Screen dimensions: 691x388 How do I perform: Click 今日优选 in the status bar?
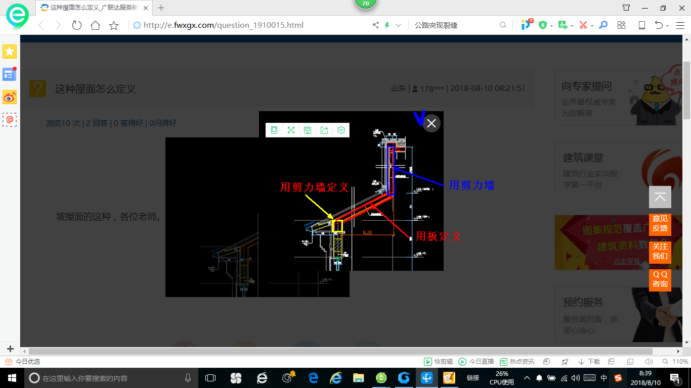[x=22, y=362]
